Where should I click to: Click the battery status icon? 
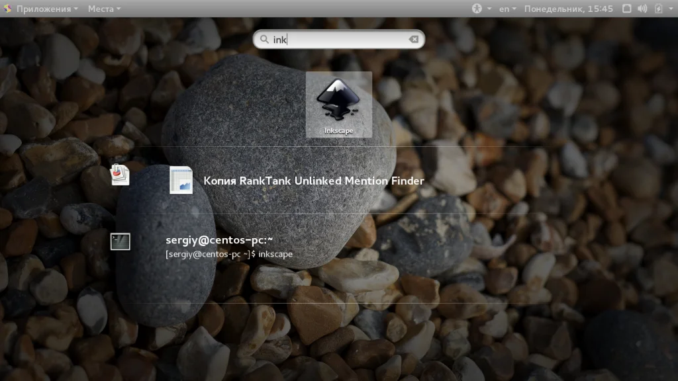tap(658, 9)
